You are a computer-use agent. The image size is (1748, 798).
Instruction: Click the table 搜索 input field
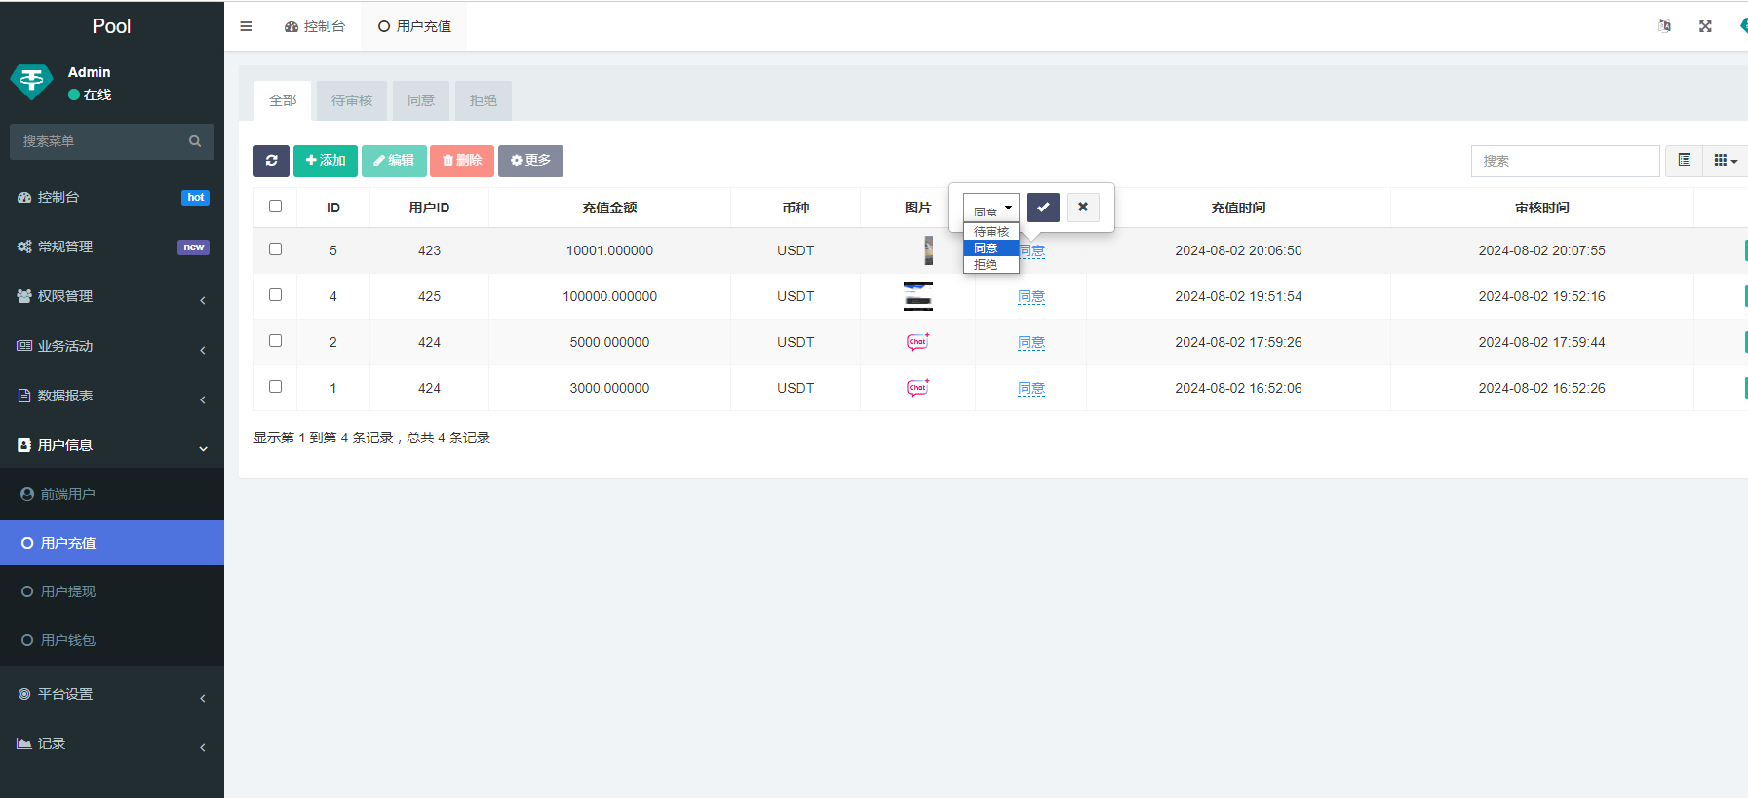tap(1564, 161)
